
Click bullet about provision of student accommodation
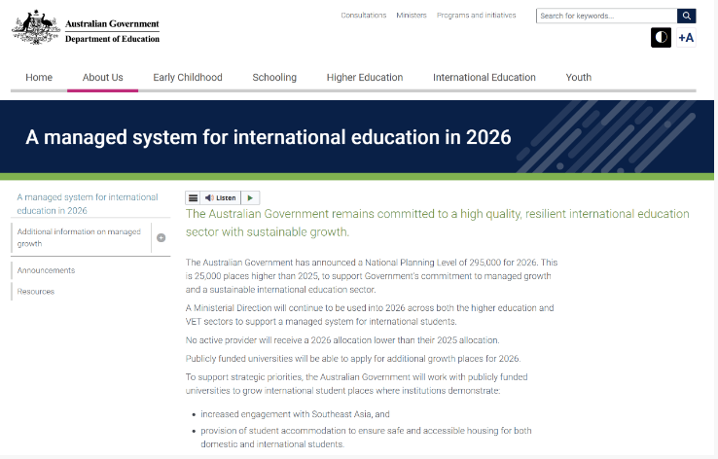tap(366, 437)
